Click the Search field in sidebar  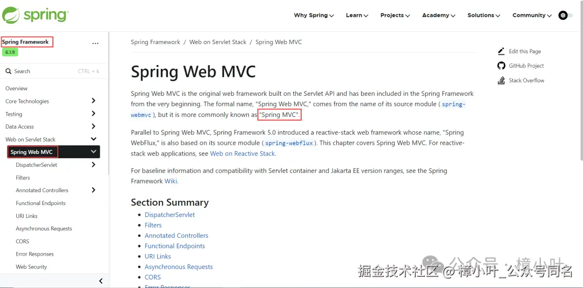tap(52, 71)
